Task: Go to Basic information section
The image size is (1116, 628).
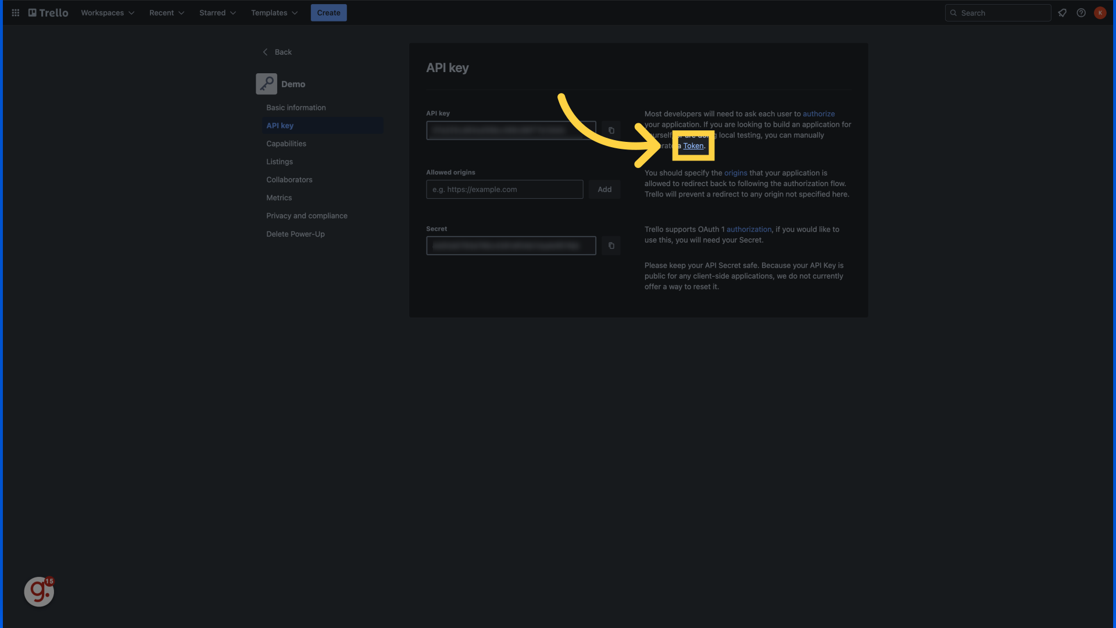Action: (x=296, y=108)
